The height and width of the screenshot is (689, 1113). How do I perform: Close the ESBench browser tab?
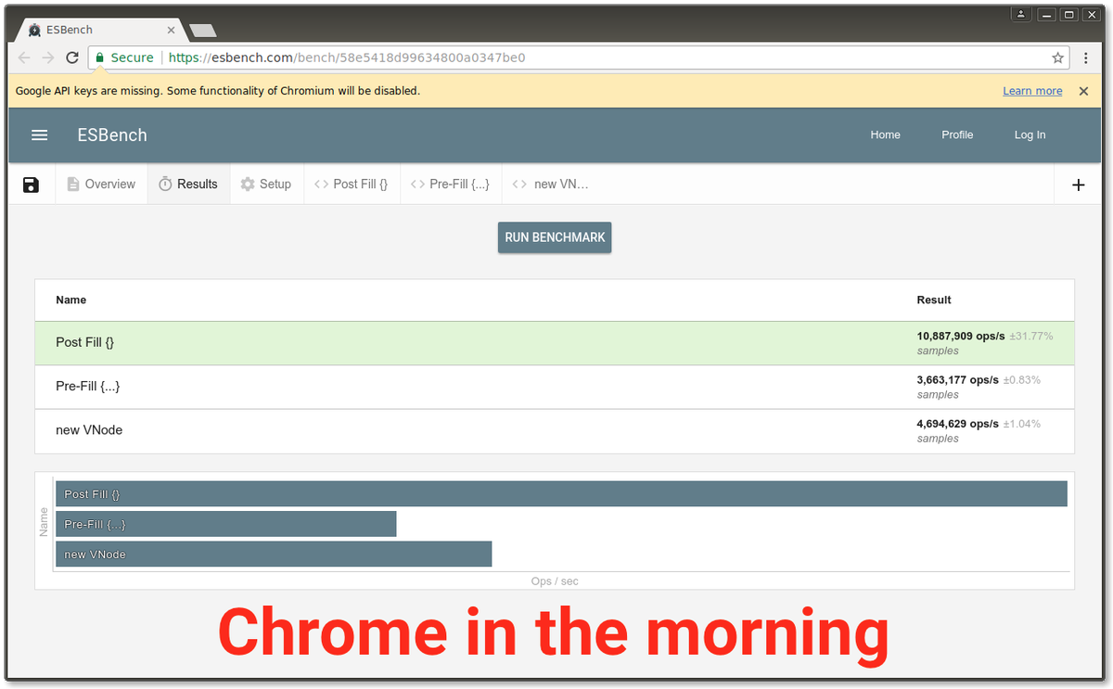point(171,30)
